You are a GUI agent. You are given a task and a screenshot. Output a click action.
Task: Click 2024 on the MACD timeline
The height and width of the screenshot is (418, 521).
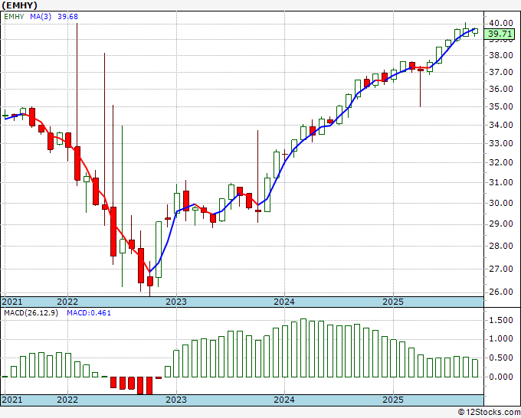[x=284, y=400]
